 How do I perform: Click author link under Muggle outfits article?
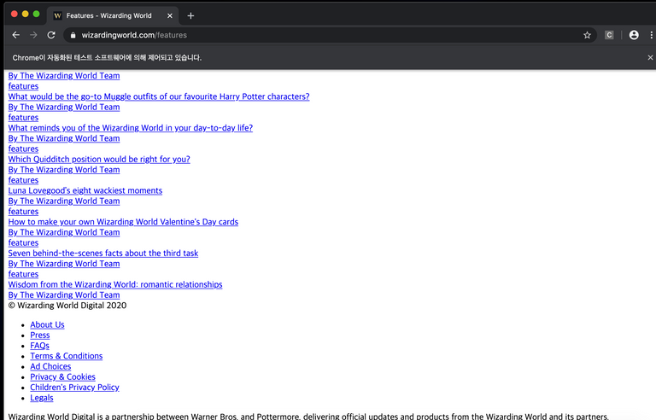point(64,107)
